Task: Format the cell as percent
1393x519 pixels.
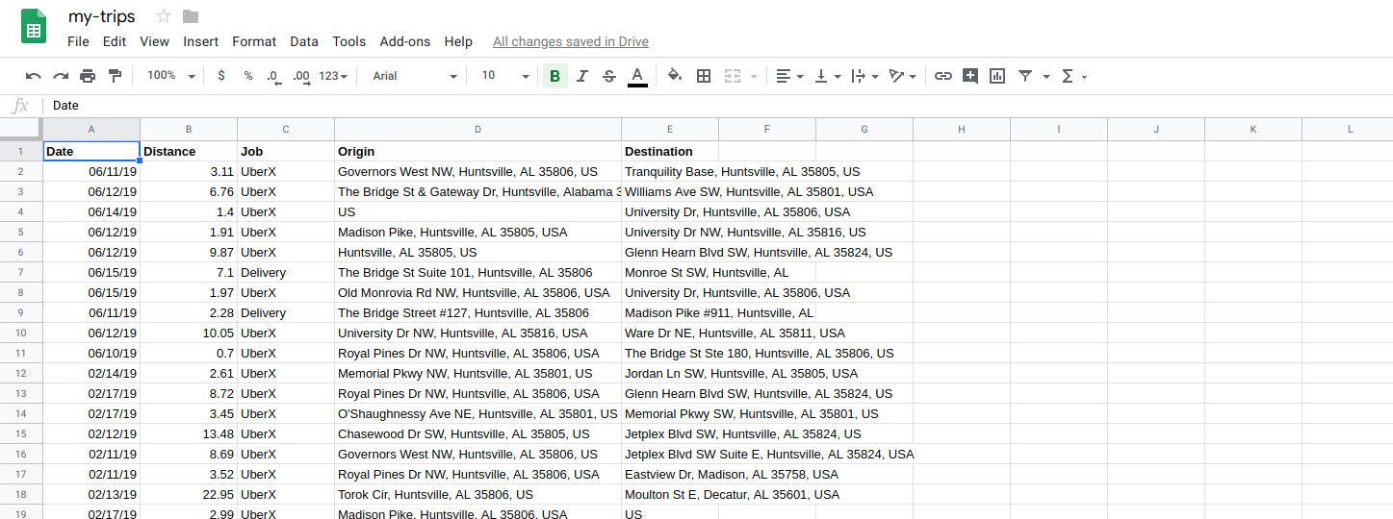Action: coord(248,76)
